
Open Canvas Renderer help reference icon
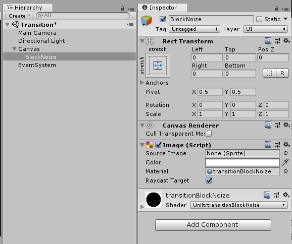tap(268, 125)
